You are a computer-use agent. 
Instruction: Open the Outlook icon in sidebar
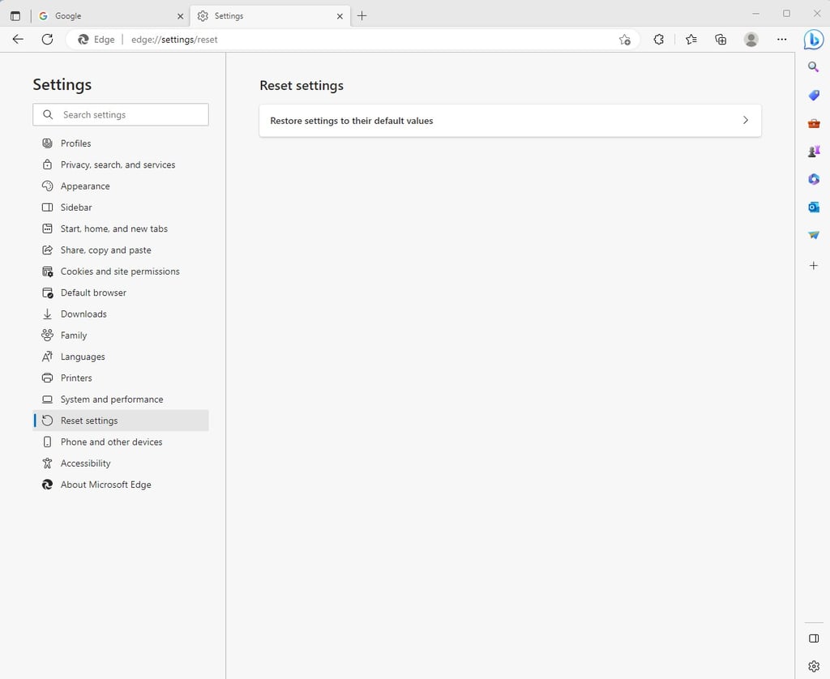[x=814, y=207]
